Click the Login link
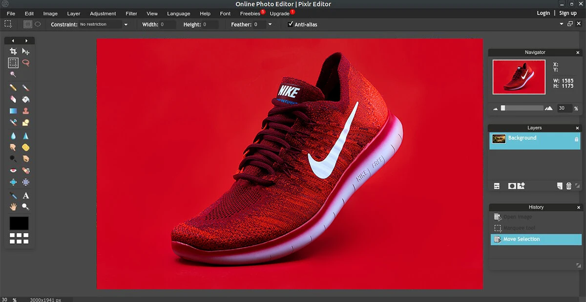 click(543, 13)
